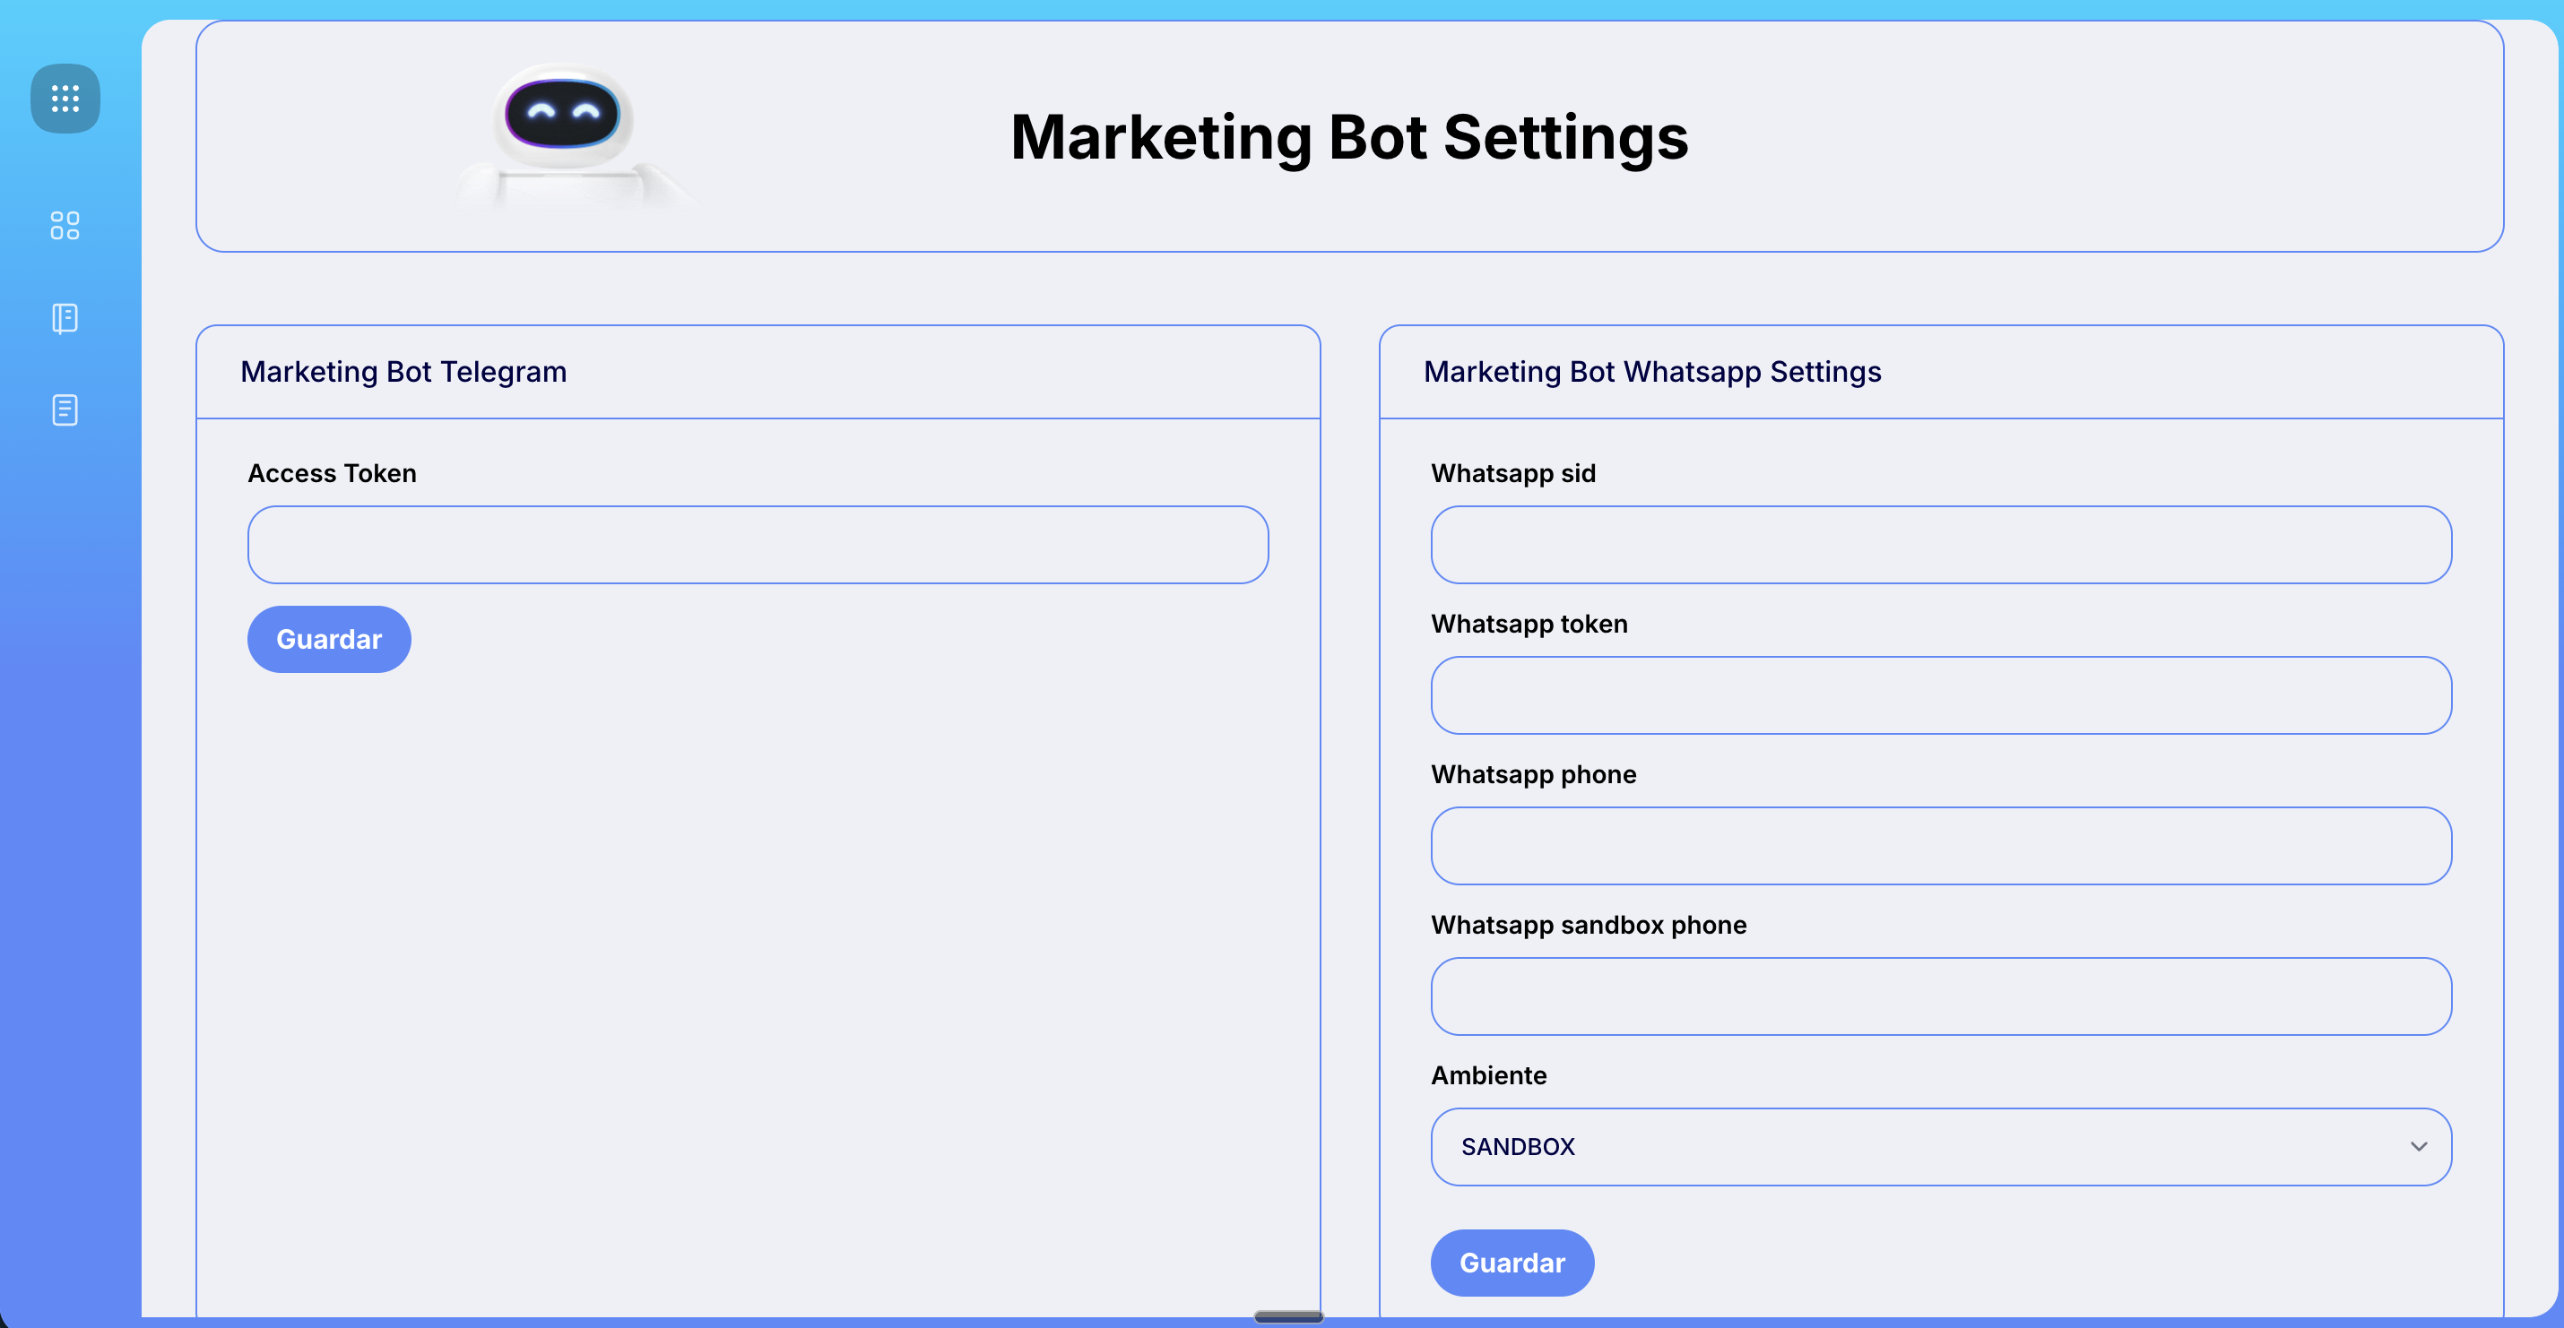Click the Ambiente field label

(x=1488, y=1075)
